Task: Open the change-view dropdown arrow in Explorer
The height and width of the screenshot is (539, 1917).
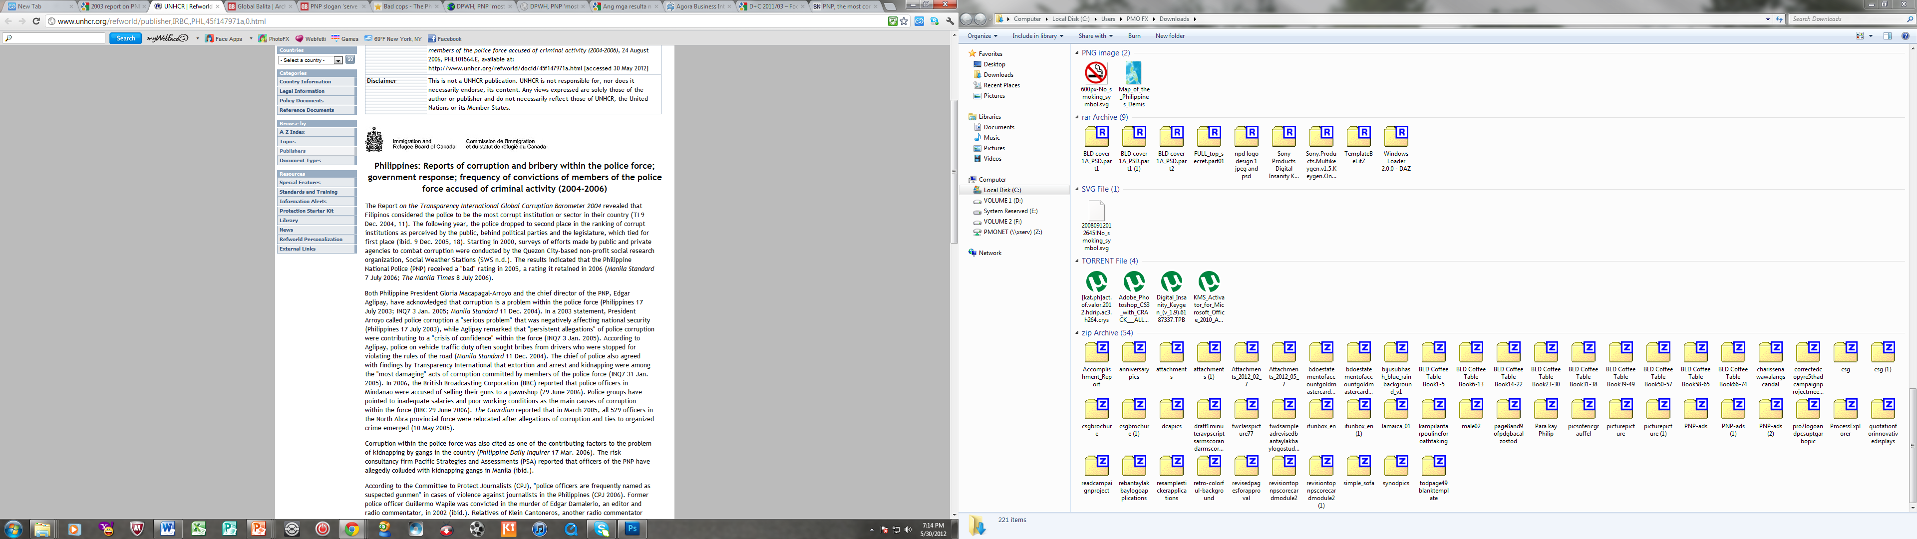Action: [x=1870, y=36]
